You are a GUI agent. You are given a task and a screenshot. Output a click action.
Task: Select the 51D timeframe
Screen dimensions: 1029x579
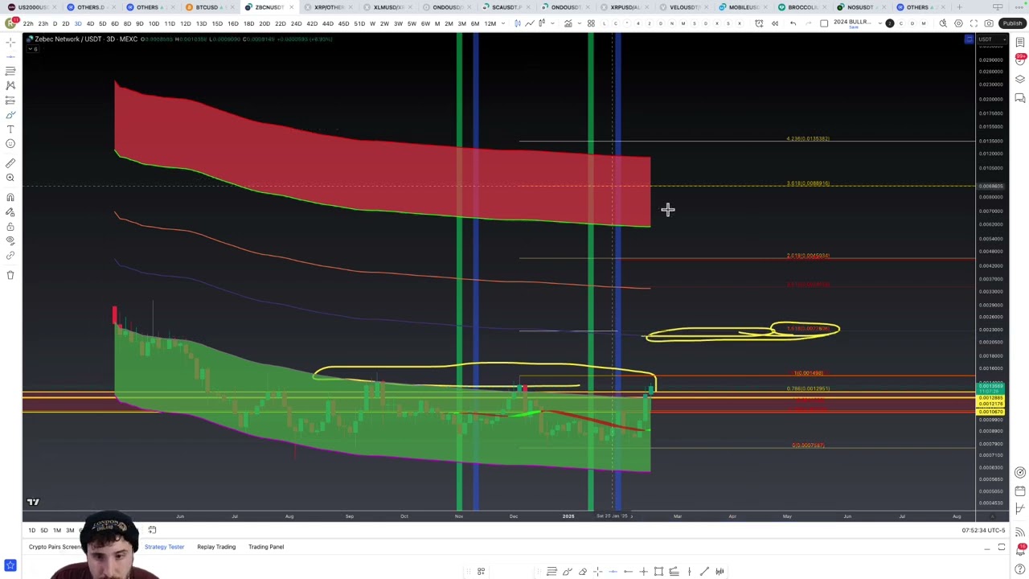click(359, 23)
